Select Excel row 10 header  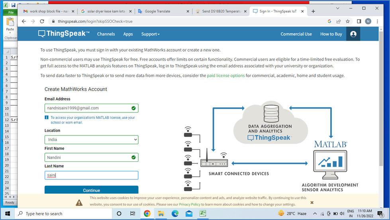pos(7,108)
